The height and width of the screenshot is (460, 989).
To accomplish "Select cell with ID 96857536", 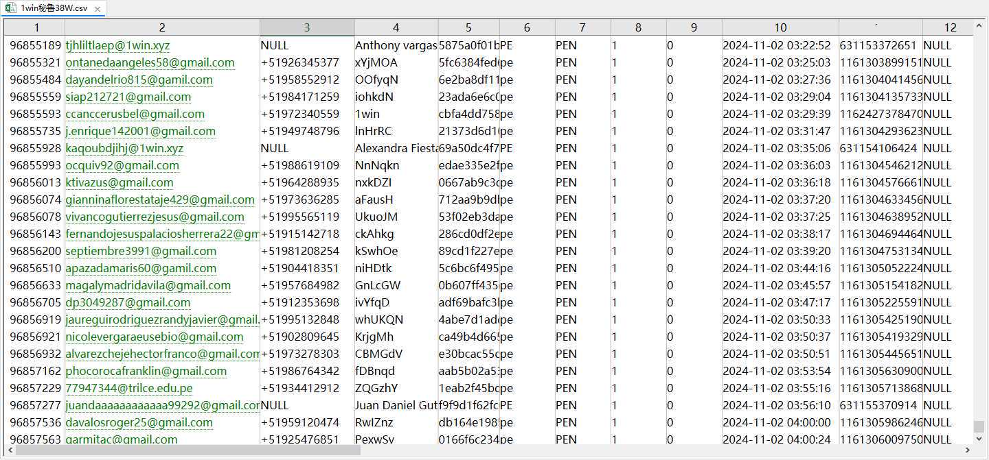I will point(36,422).
